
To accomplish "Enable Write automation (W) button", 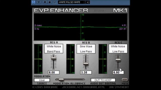I will click(x=50, y=2).
